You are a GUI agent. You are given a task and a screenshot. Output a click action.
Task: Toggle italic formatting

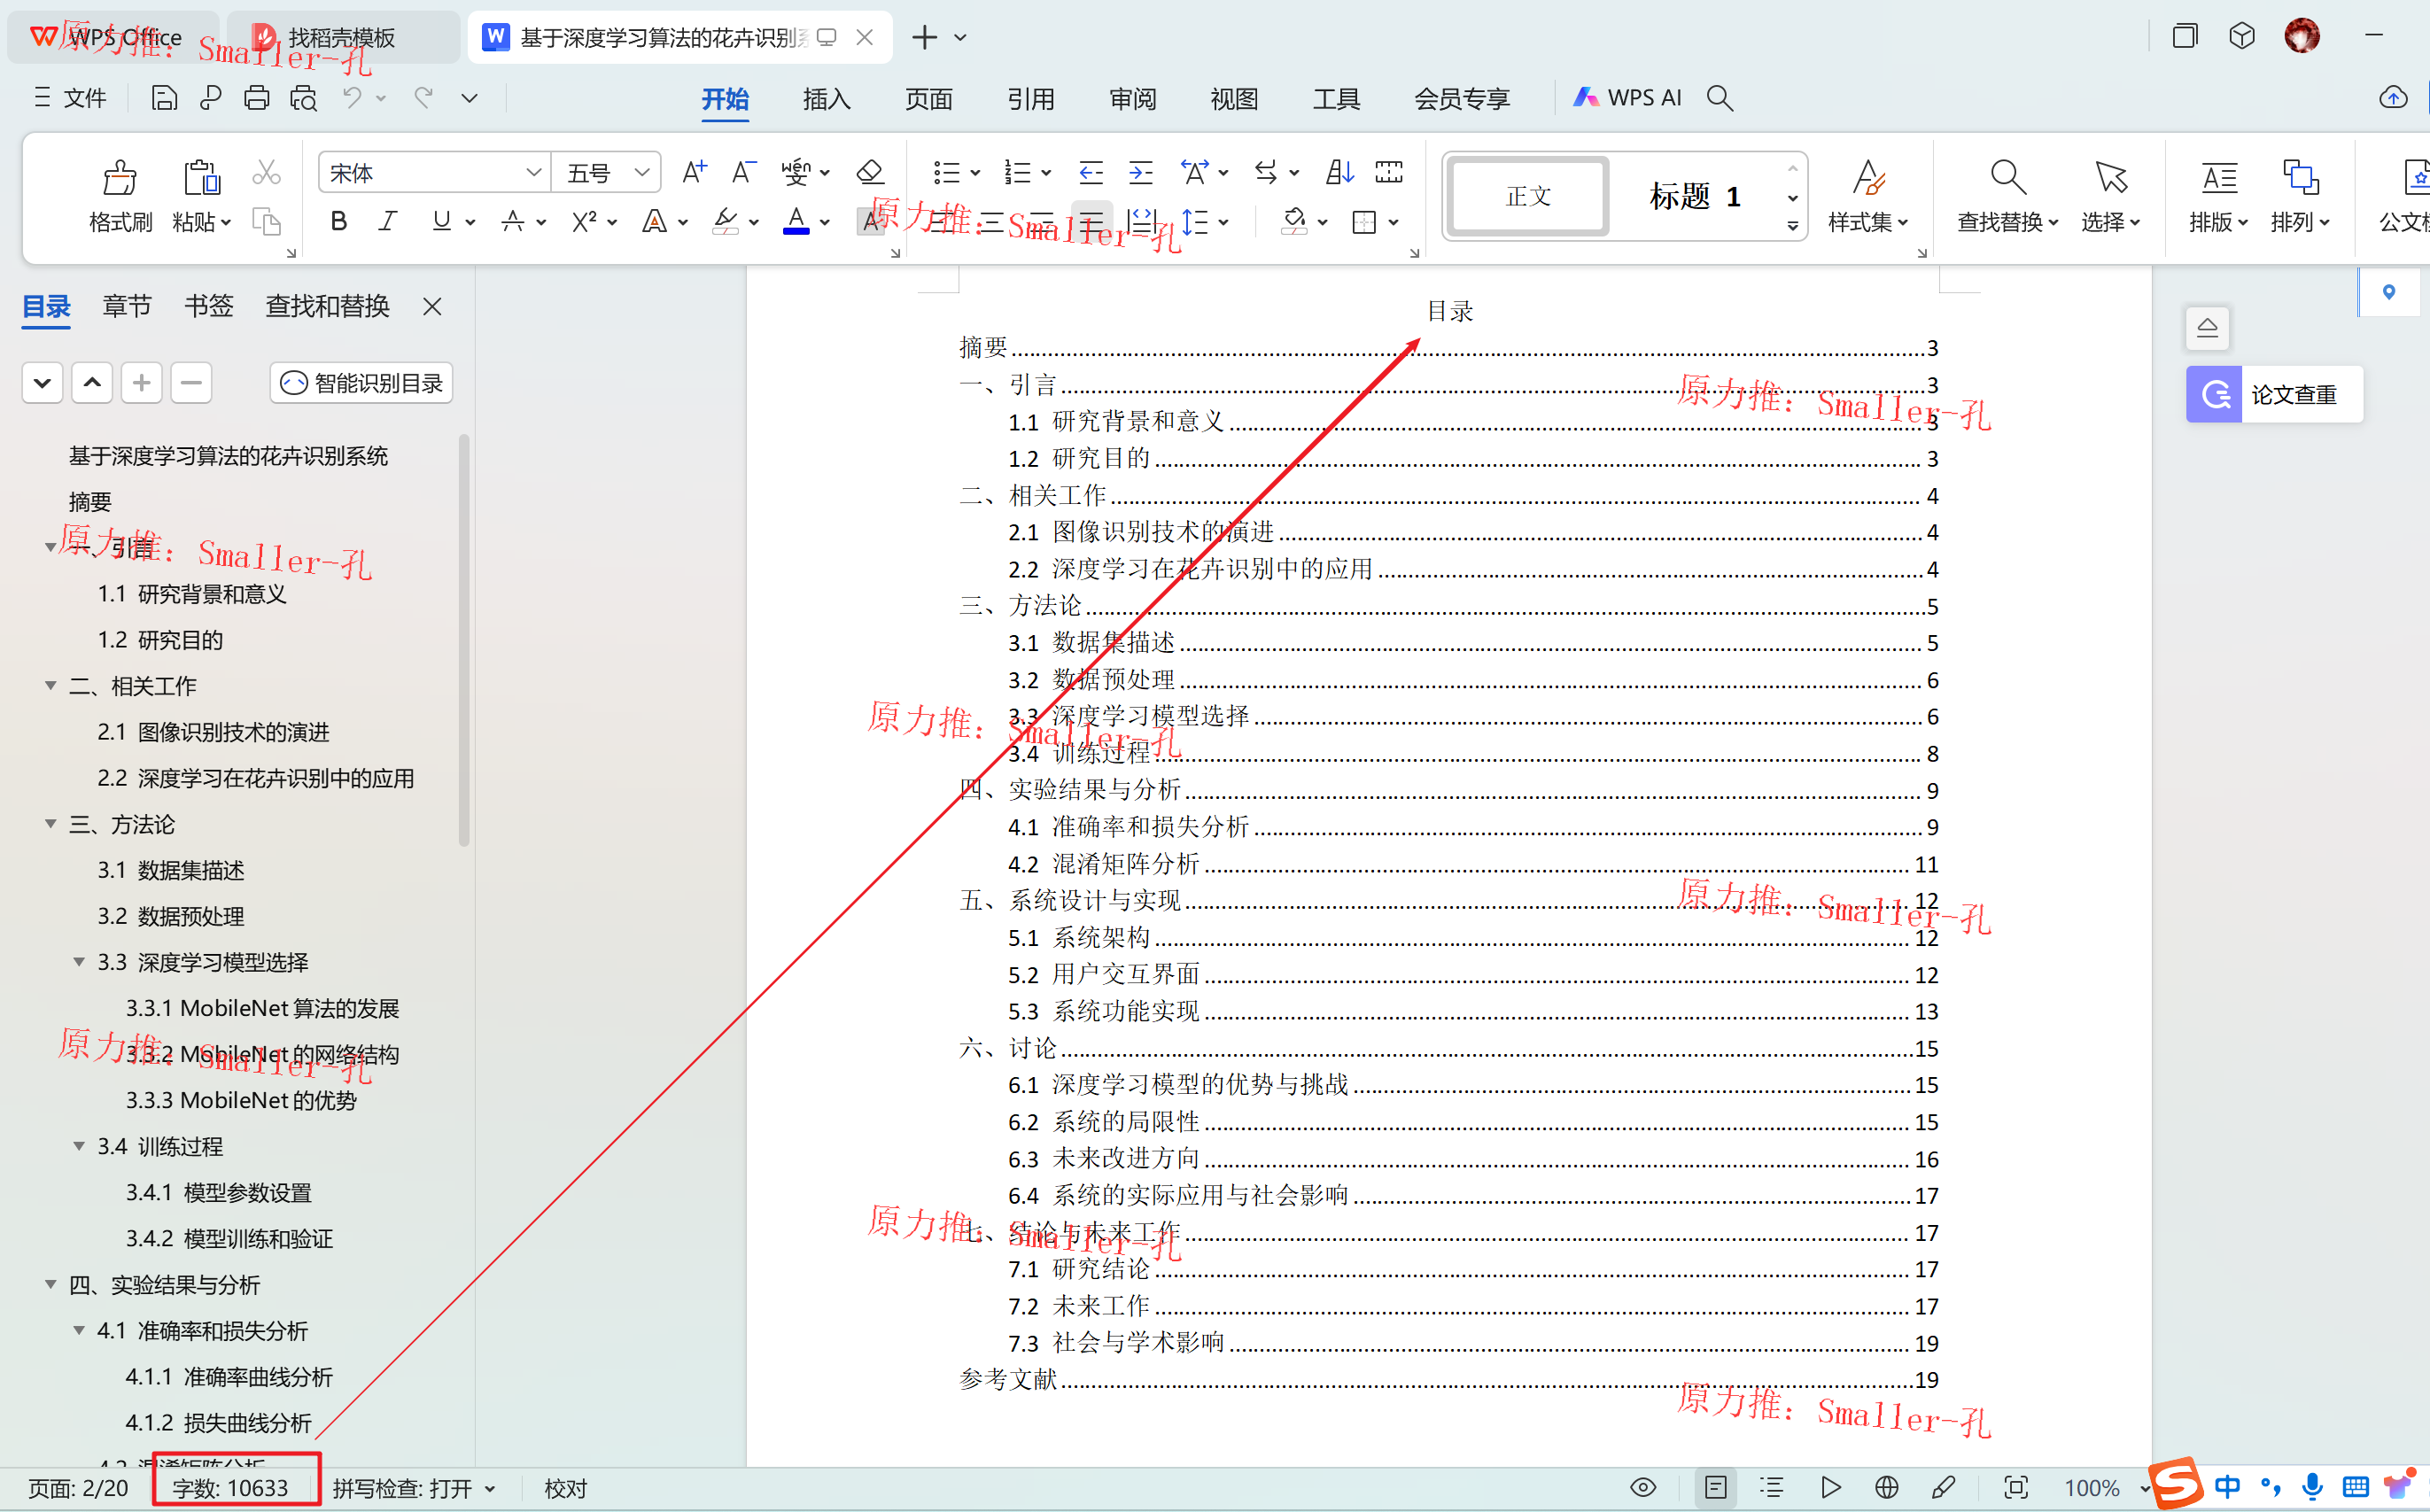click(x=388, y=222)
